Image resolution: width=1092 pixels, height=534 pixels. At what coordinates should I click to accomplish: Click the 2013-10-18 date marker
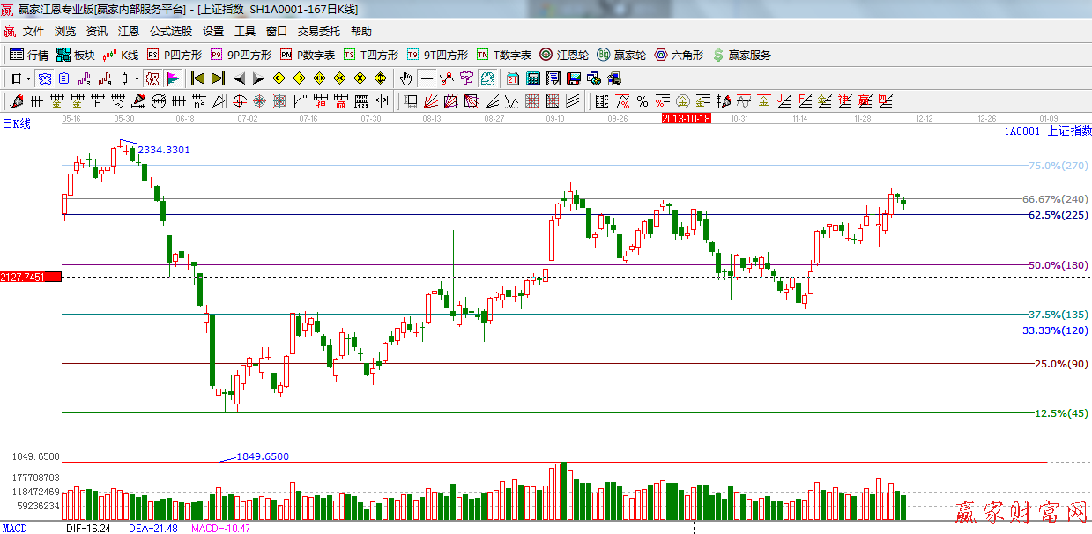tap(687, 117)
